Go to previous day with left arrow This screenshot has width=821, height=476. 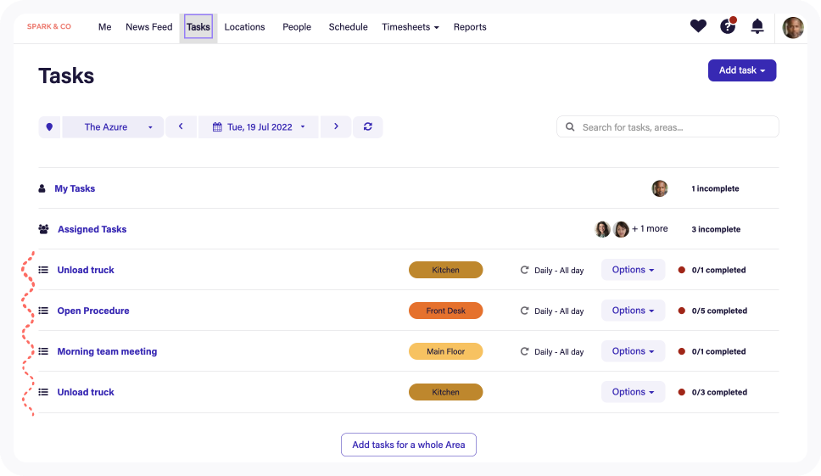(x=181, y=126)
